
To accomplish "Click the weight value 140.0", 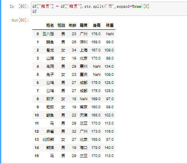I will pyautogui.click(x=109, y=148).
